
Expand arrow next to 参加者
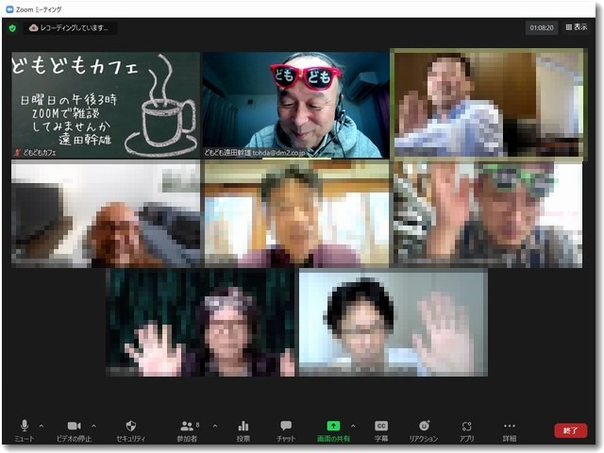tap(215, 426)
